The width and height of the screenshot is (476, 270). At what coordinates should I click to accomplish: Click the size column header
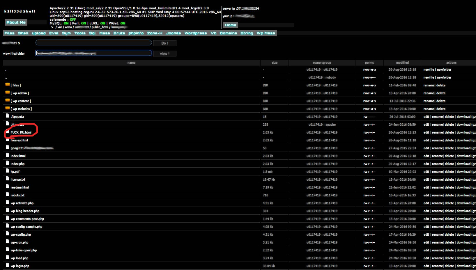275,63
